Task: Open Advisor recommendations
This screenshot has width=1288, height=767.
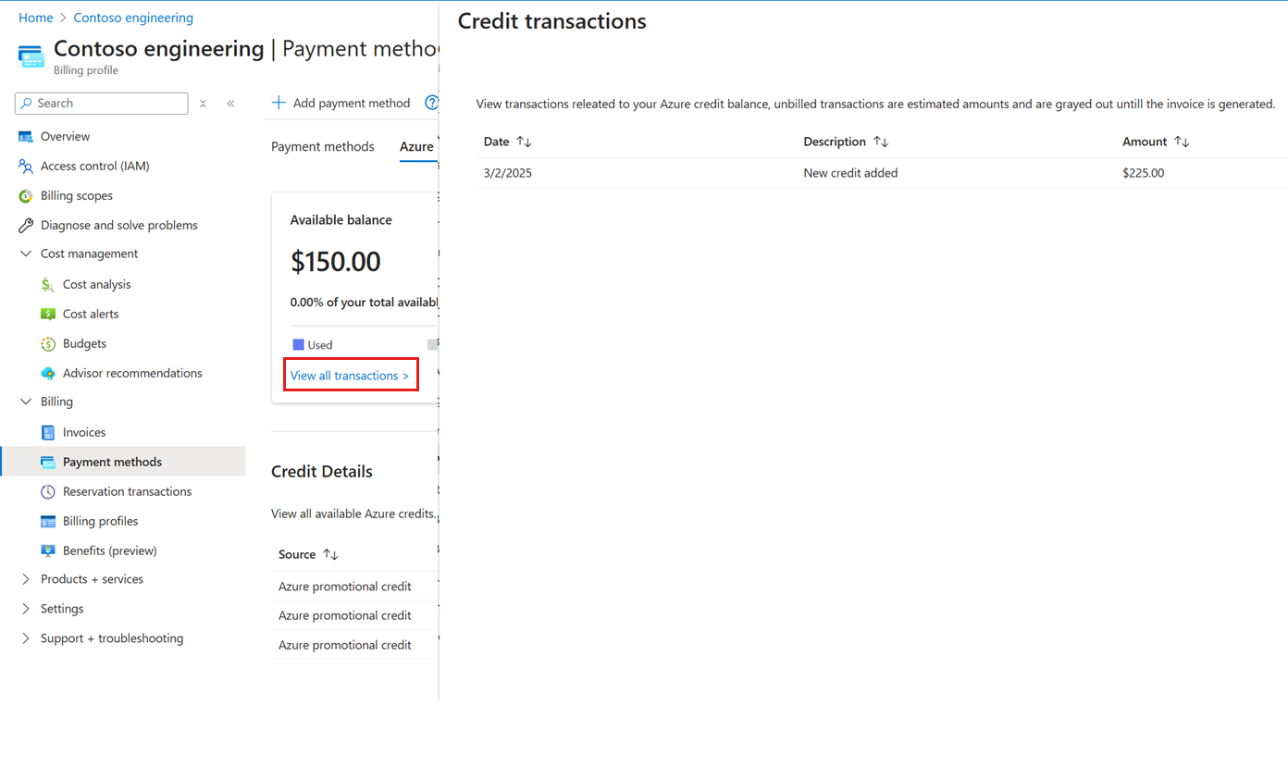Action: pos(132,373)
